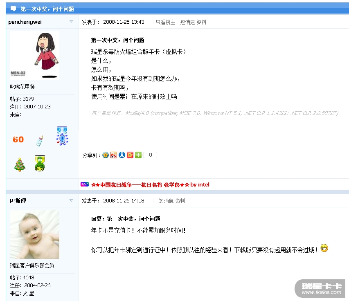Click the reply heading 回复:第一次中奖,问个问题
The image size is (349, 301).
pos(126,219)
